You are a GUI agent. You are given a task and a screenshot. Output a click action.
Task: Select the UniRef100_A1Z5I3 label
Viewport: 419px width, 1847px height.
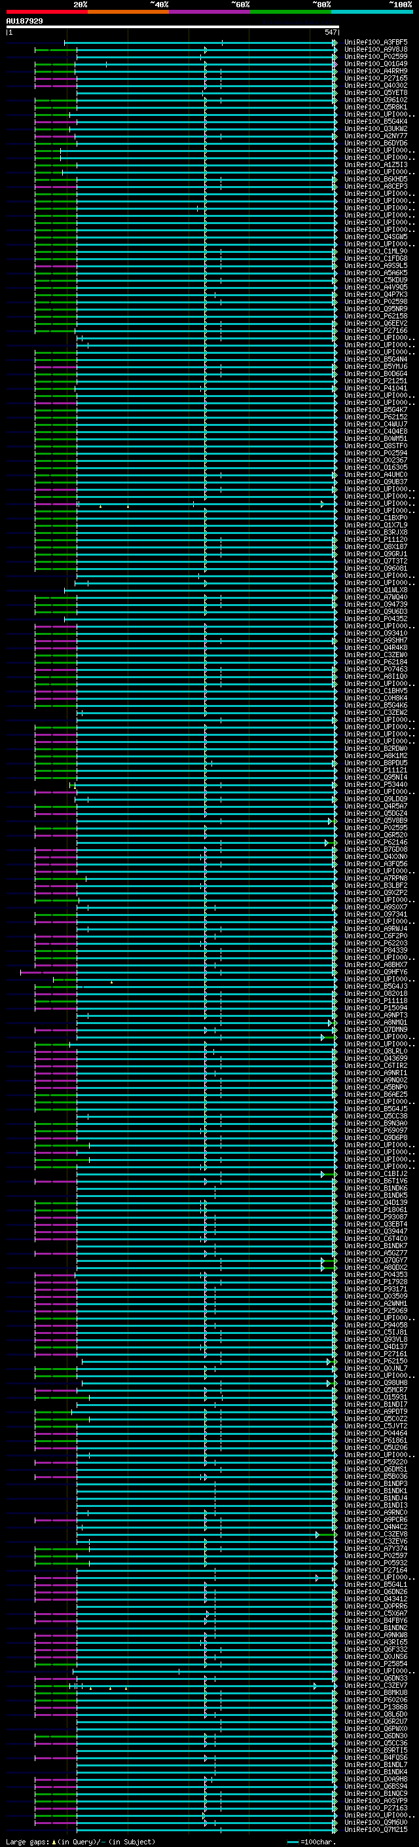[x=376, y=165]
